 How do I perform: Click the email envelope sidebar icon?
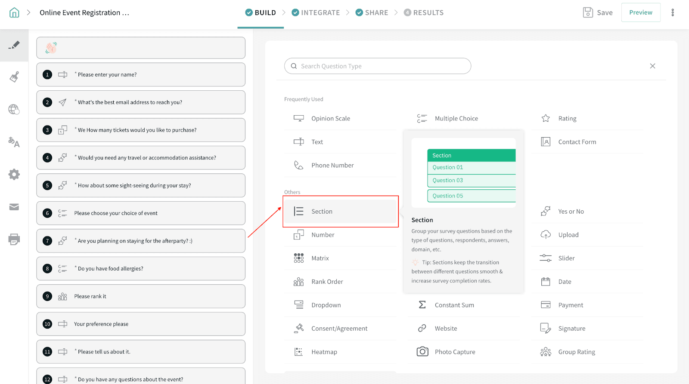pyautogui.click(x=14, y=207)
